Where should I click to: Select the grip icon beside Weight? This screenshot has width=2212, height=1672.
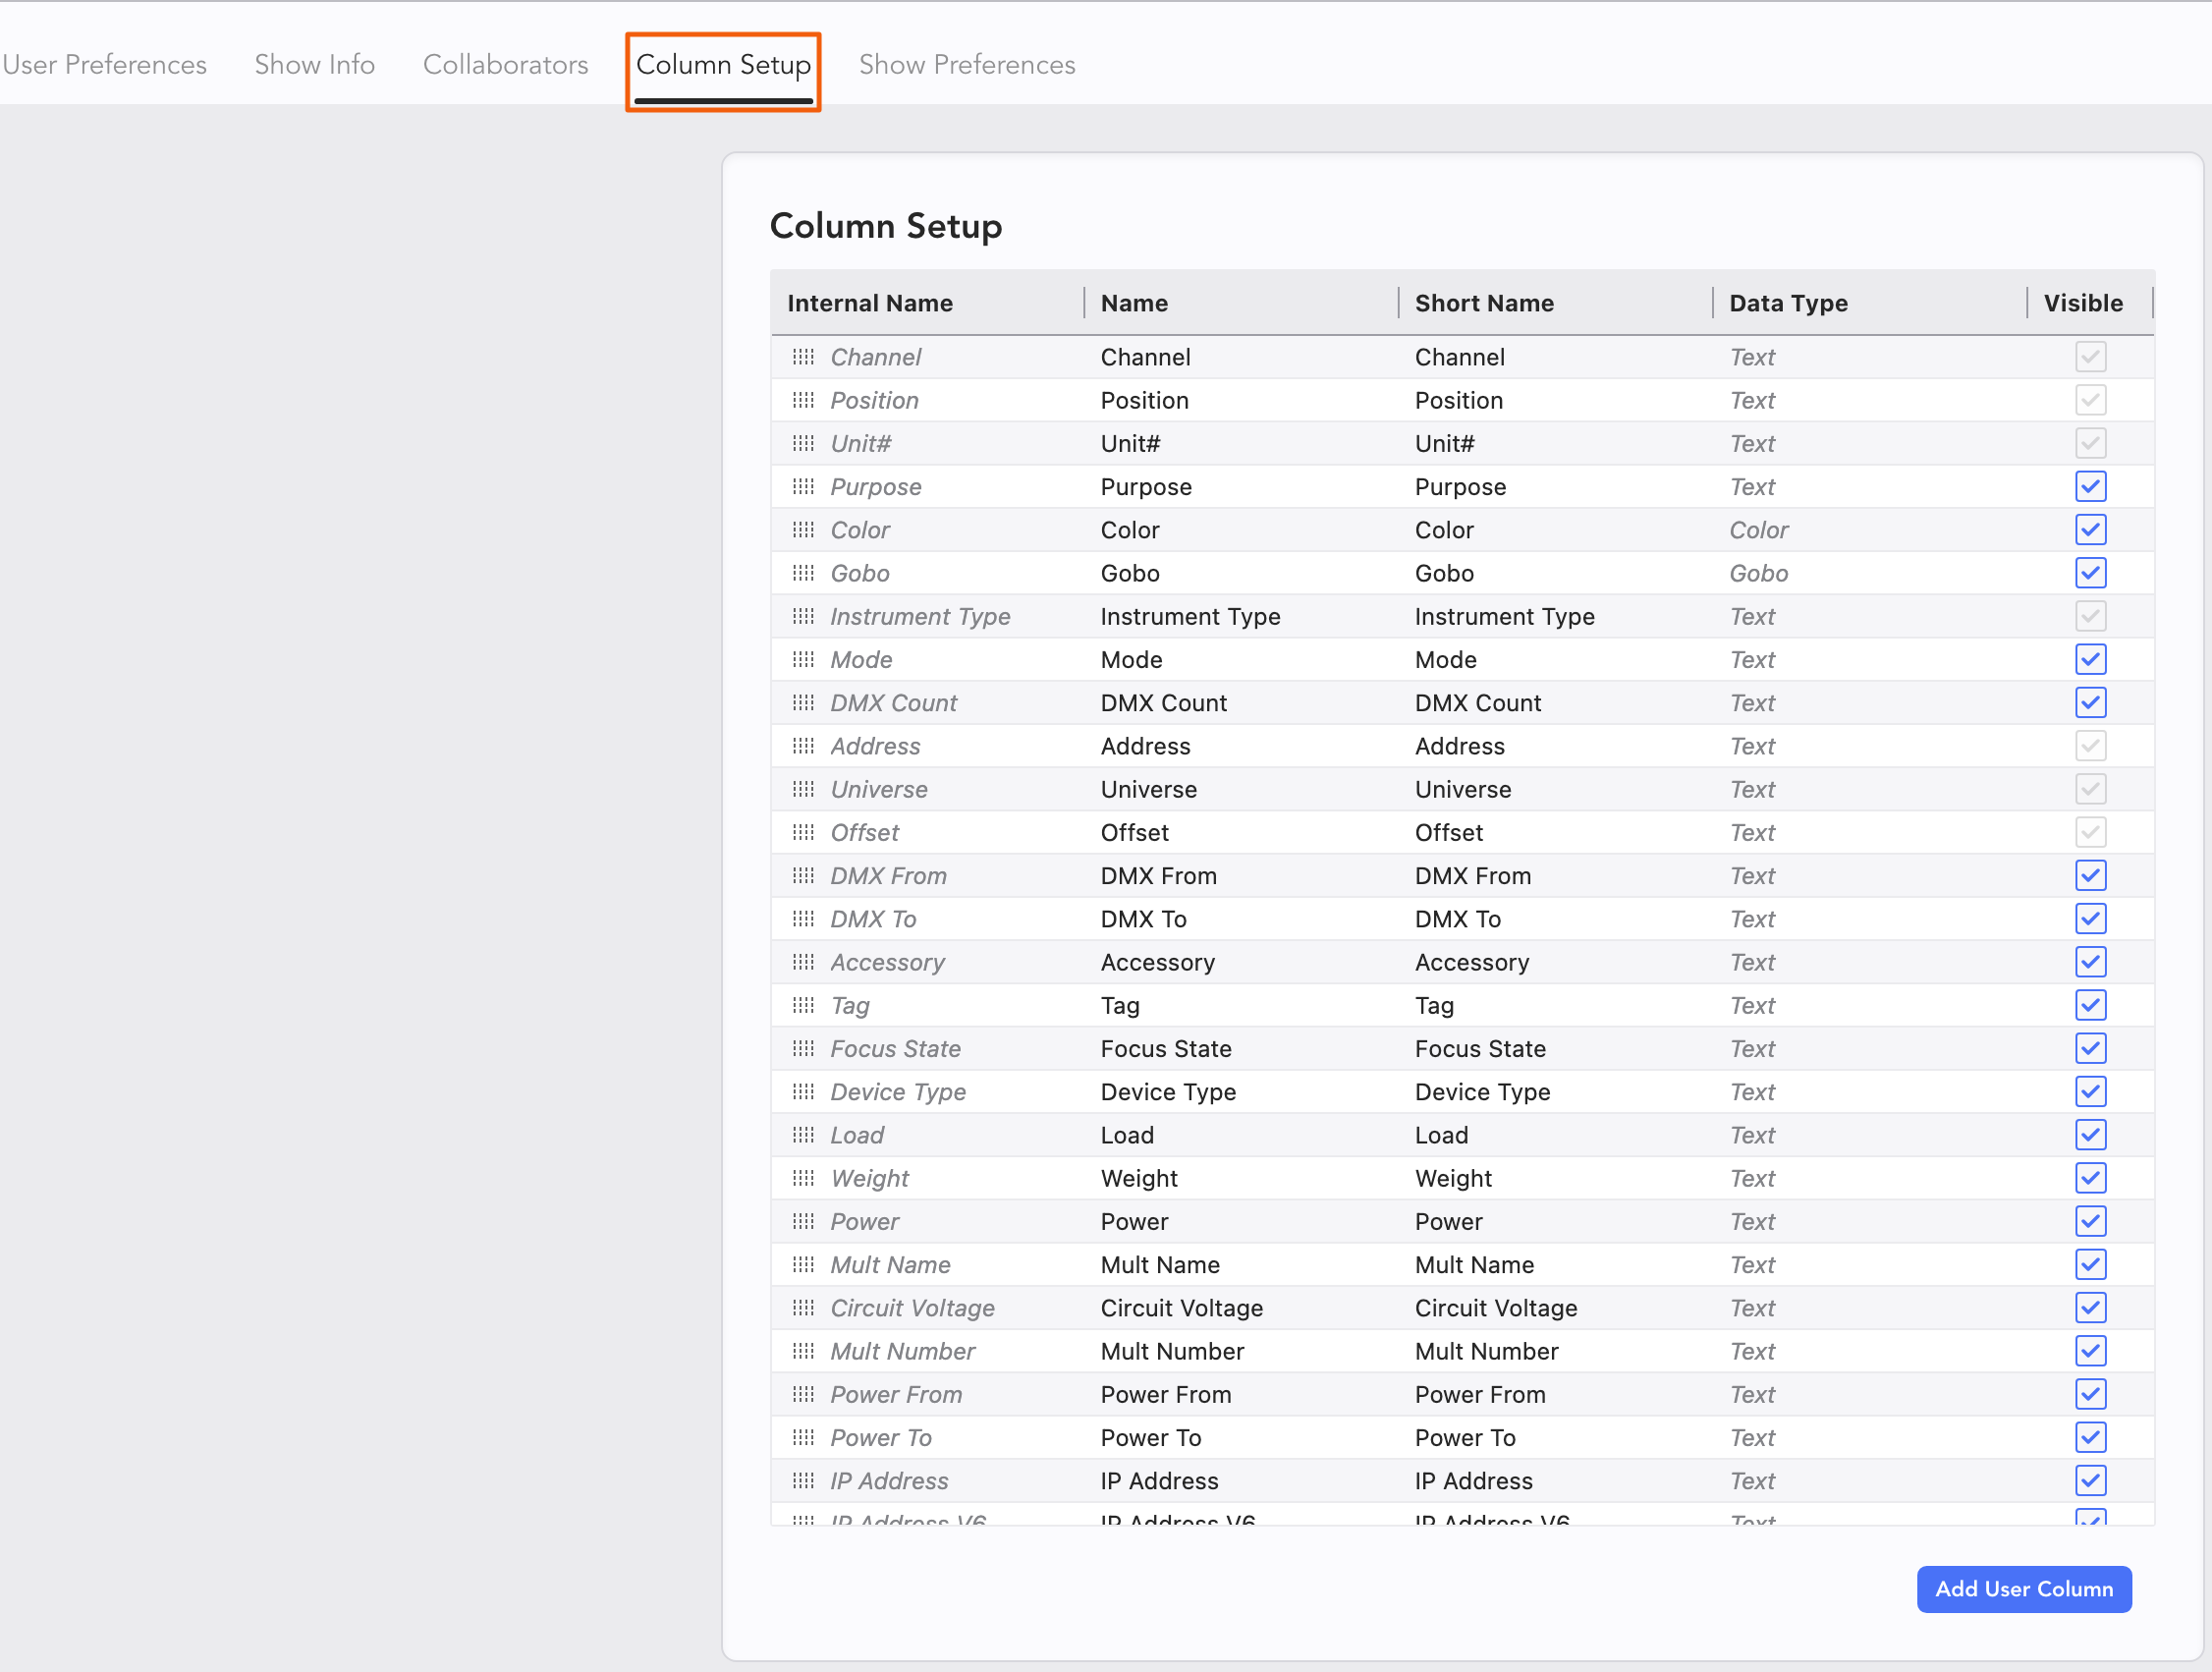(803, 1178)
